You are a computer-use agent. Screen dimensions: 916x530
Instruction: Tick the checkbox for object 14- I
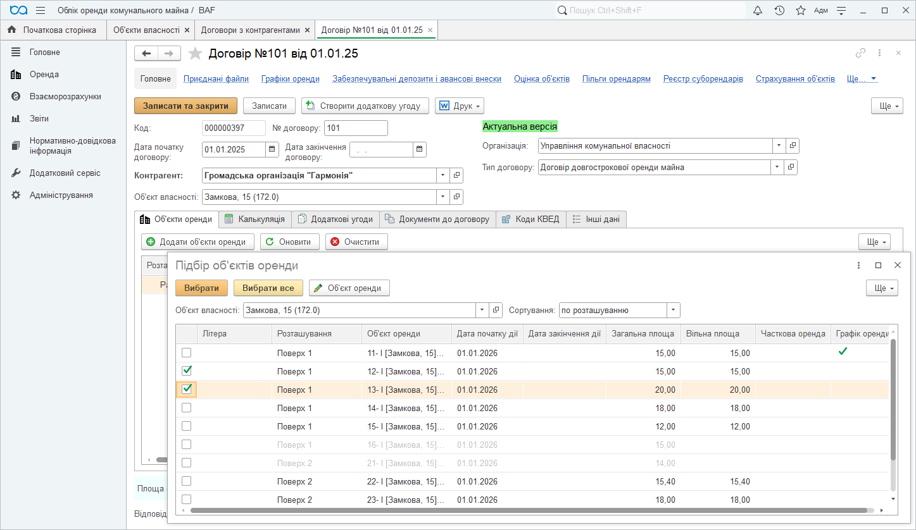click(187, 408)
